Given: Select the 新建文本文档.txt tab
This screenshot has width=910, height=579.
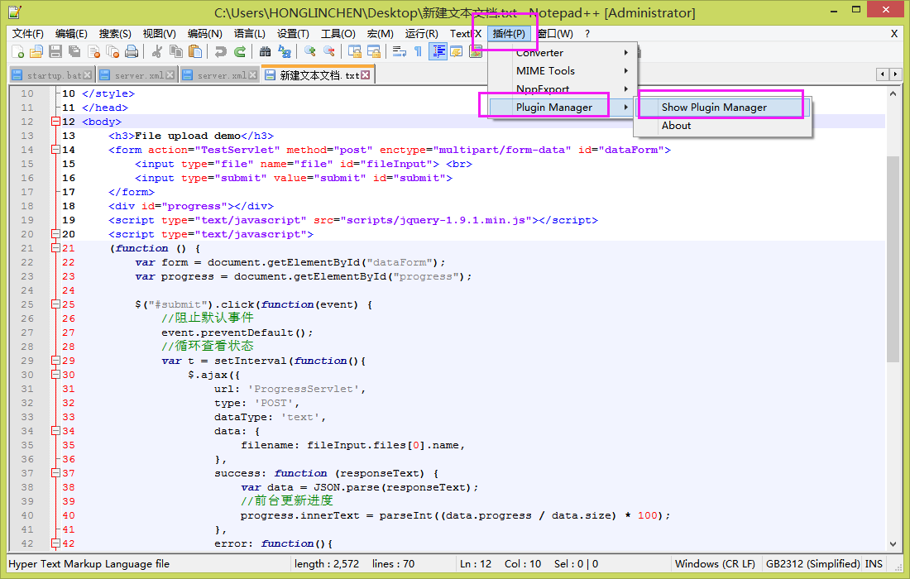Looking at the screenshot, I should pyautogui.click(x=318, y=75).
